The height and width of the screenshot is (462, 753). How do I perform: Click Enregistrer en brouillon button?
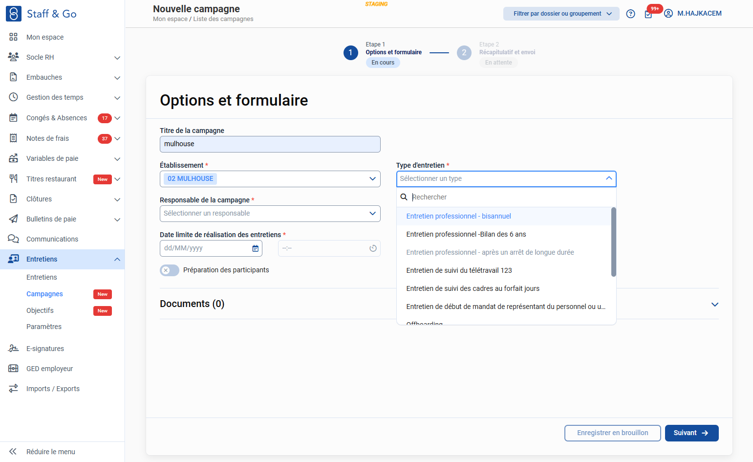(613, 433)
